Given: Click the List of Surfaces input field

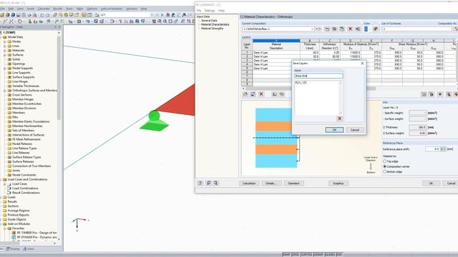Looking at the screenshot, I should [x=416, y=29].
